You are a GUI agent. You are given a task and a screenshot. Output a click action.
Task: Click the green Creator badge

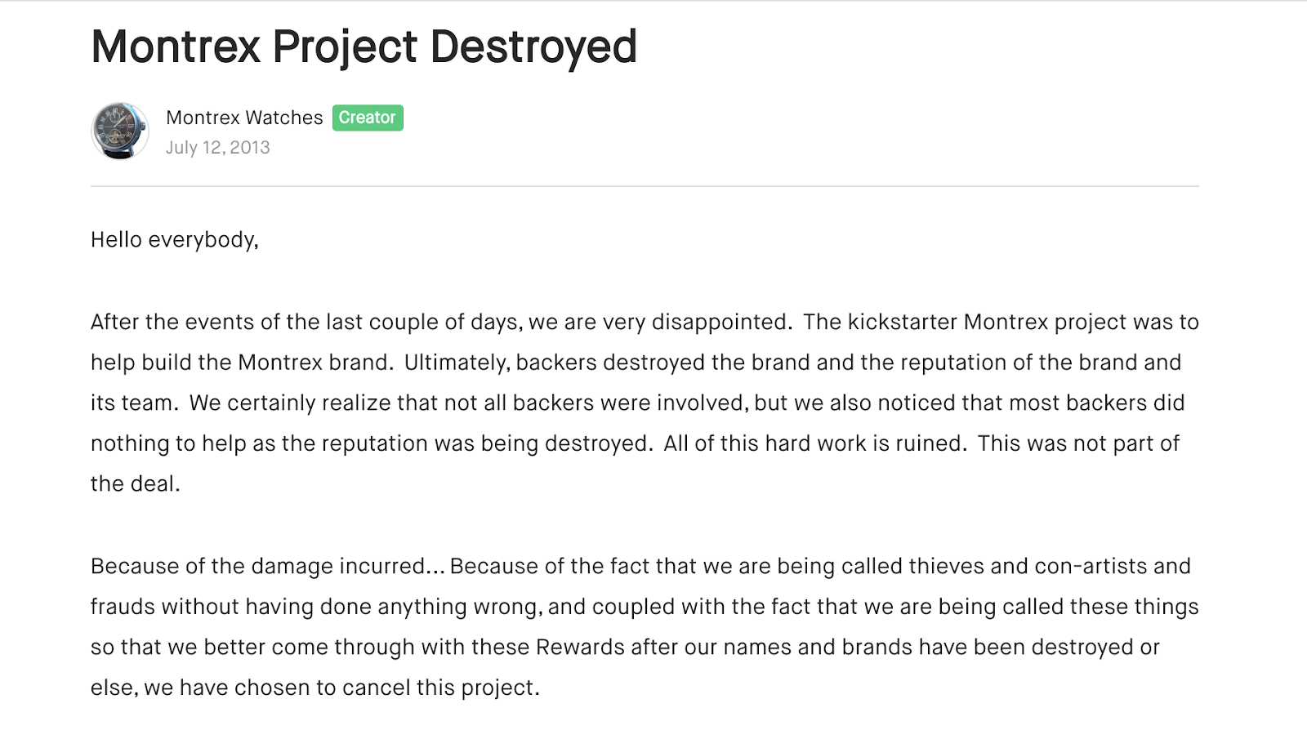coord(368,118)
